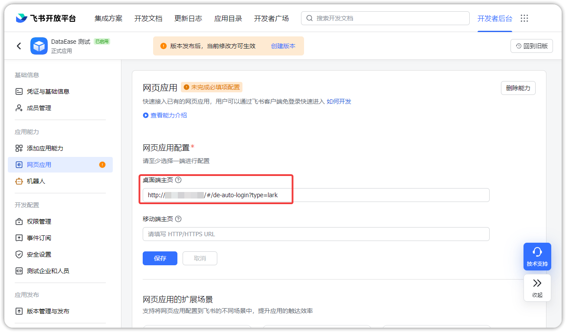Viewport: 566px width, 332px height.
Task: Go to 更新日志
Action: 188,18
